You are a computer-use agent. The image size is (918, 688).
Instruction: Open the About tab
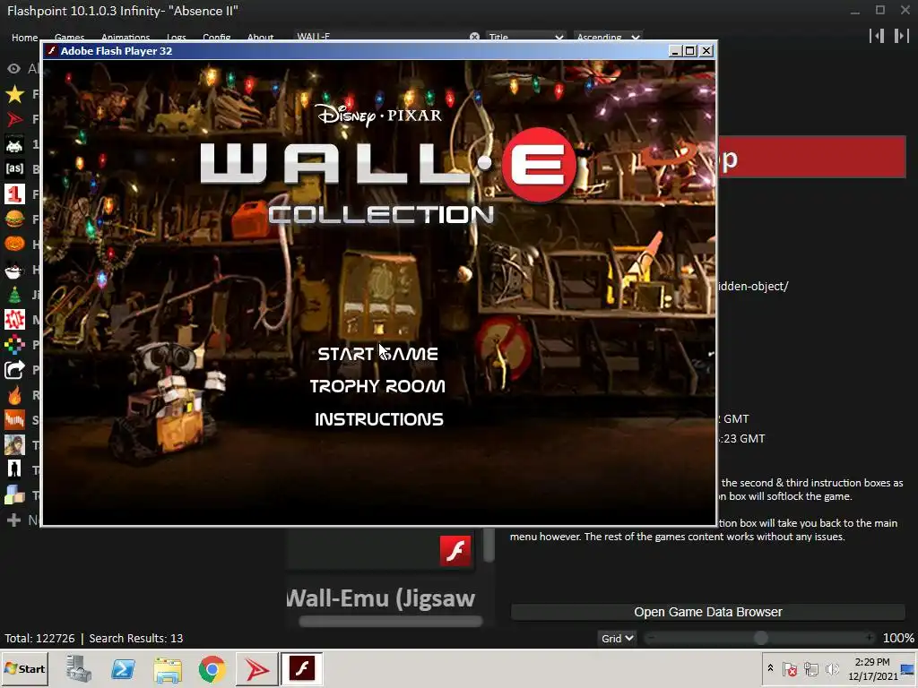click(x=261, y=38)
